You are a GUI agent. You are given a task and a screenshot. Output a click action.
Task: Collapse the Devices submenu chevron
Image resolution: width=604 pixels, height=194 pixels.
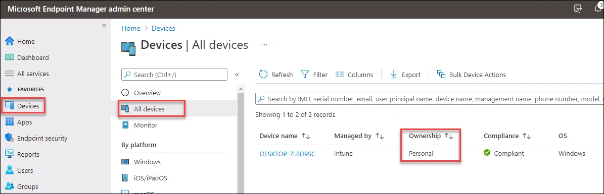pos(237,75)
